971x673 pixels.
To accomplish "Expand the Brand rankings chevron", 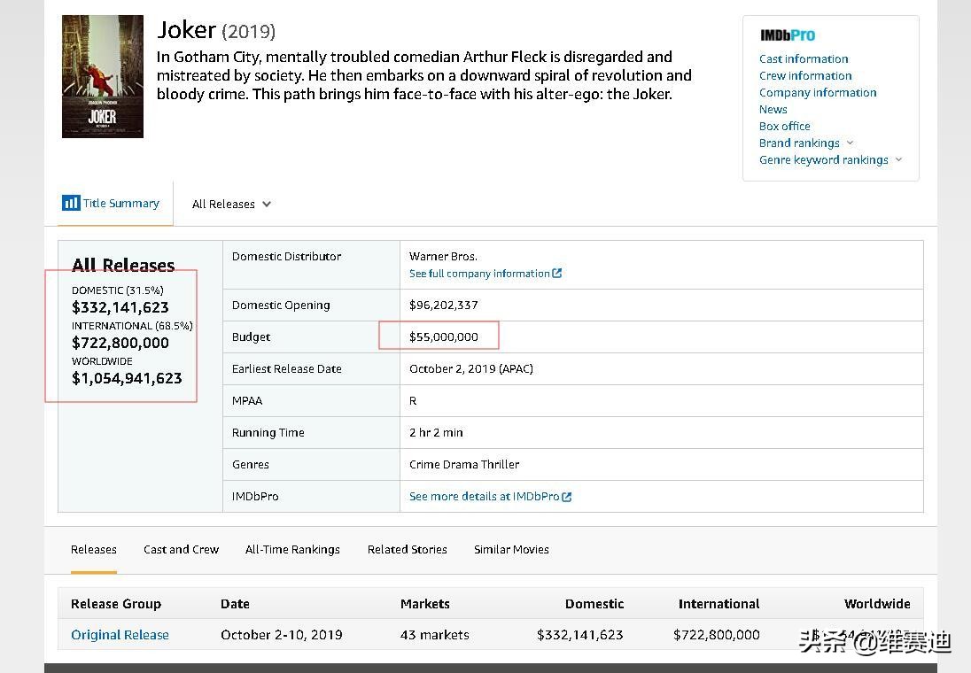I will coord(851,143).
